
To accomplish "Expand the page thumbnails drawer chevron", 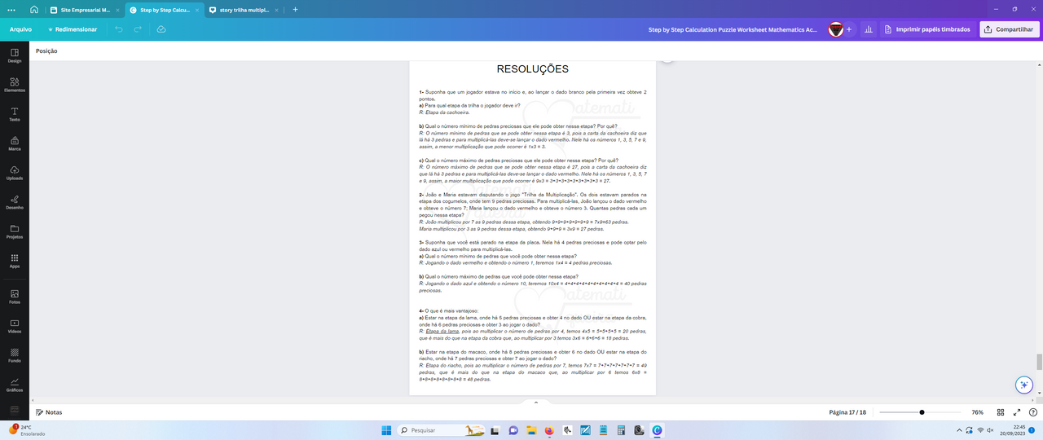I will [535, 402].
